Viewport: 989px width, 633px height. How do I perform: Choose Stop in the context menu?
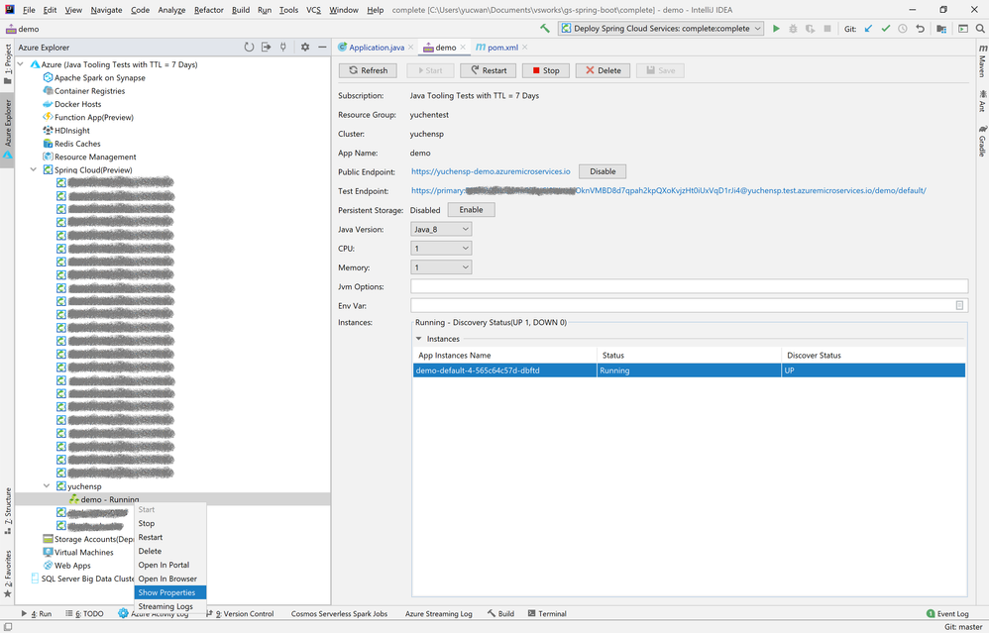pos(170,523)
